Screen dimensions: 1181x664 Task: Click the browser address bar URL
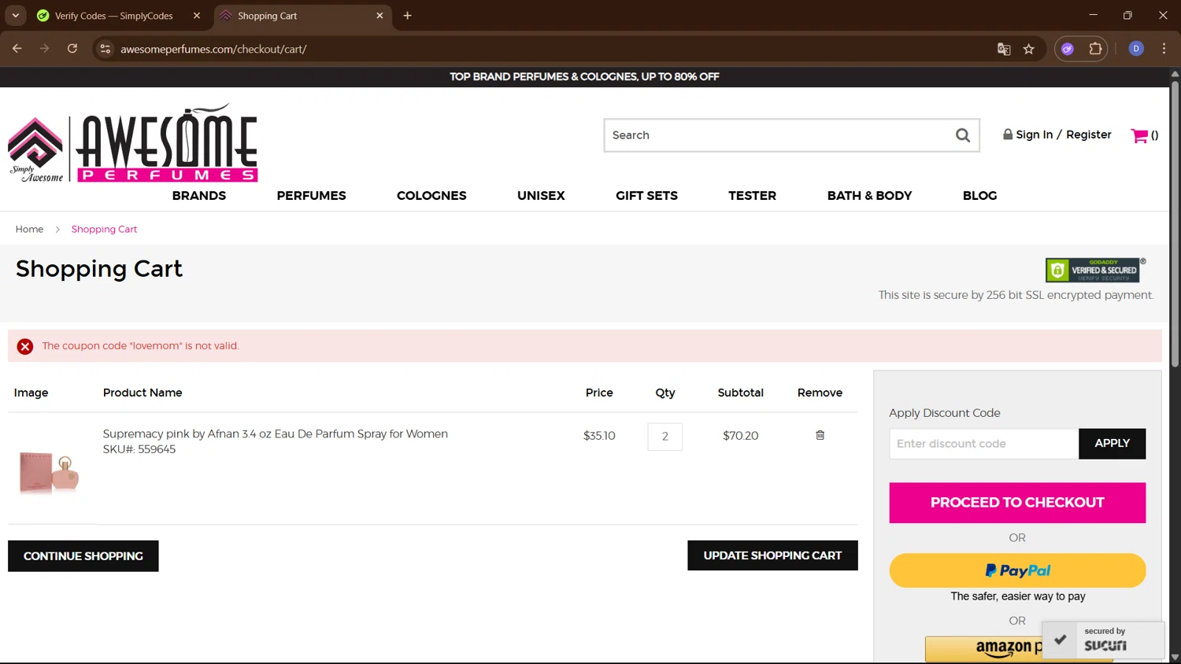[x=213, y=49]
